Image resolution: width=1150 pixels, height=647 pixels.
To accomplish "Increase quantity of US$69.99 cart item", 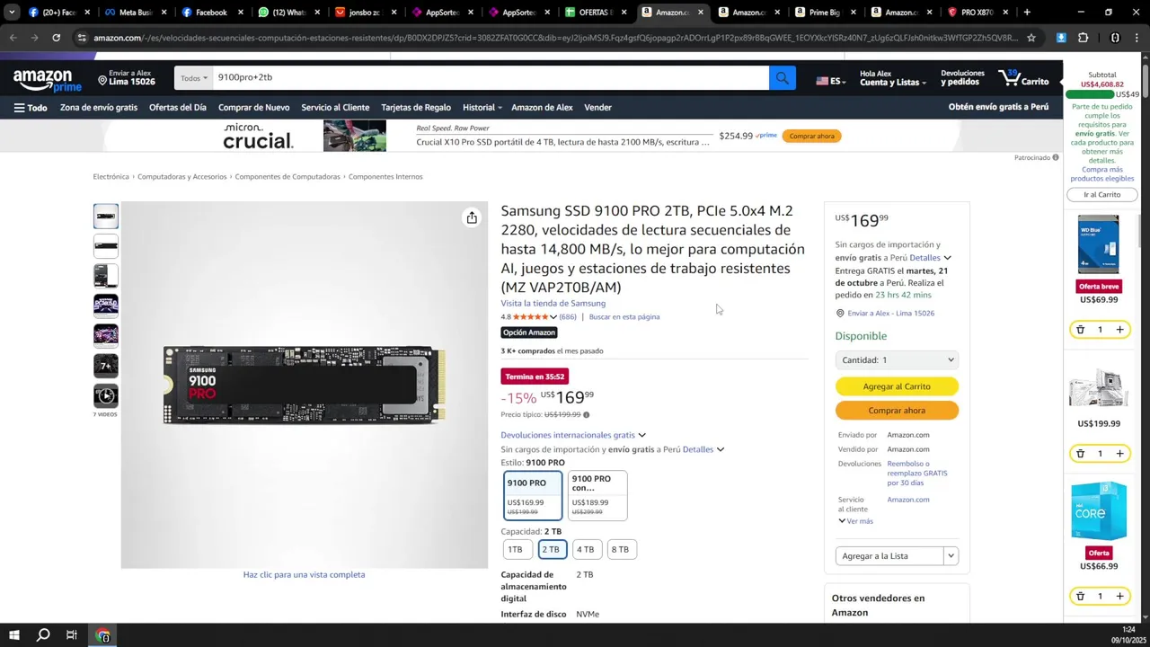I will (x=1119, y=330).
